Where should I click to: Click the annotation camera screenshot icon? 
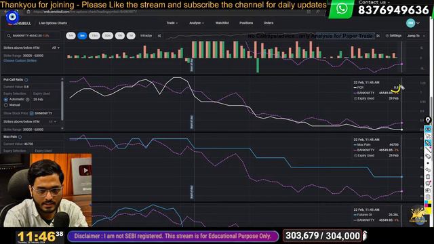428,190
